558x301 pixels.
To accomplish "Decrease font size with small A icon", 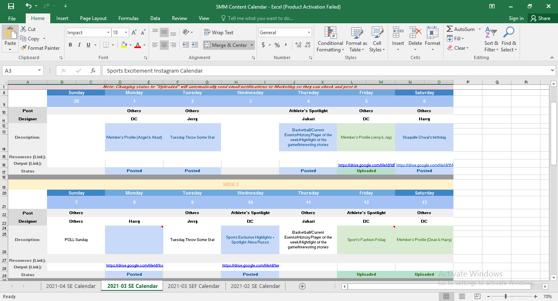I will (x=143, y=33).
